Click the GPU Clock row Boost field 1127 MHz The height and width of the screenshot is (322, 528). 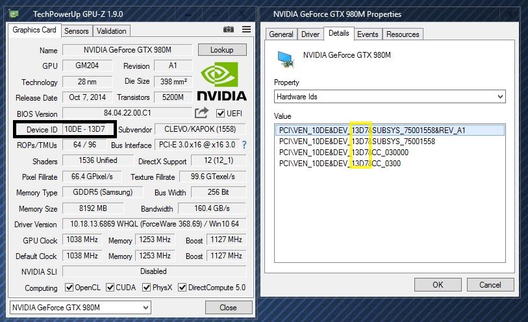tap(226, 240)
